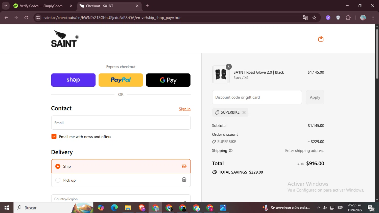Bookmark this page with the star icon
379x213 pixels.
pos(314,18)
